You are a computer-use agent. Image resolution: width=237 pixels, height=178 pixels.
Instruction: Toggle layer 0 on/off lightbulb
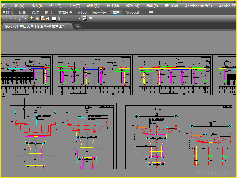tap(31, 18)
